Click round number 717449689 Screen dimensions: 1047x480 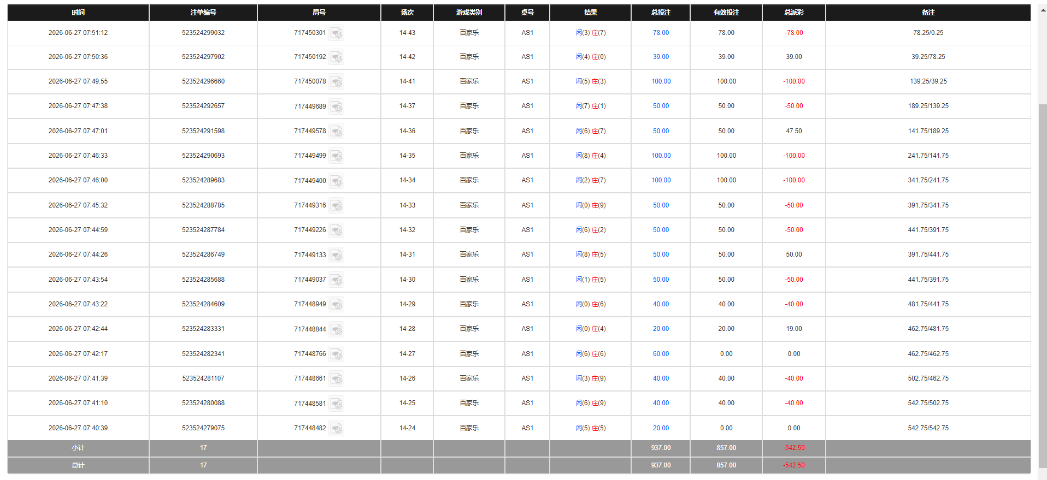click(x=310, y=106)
